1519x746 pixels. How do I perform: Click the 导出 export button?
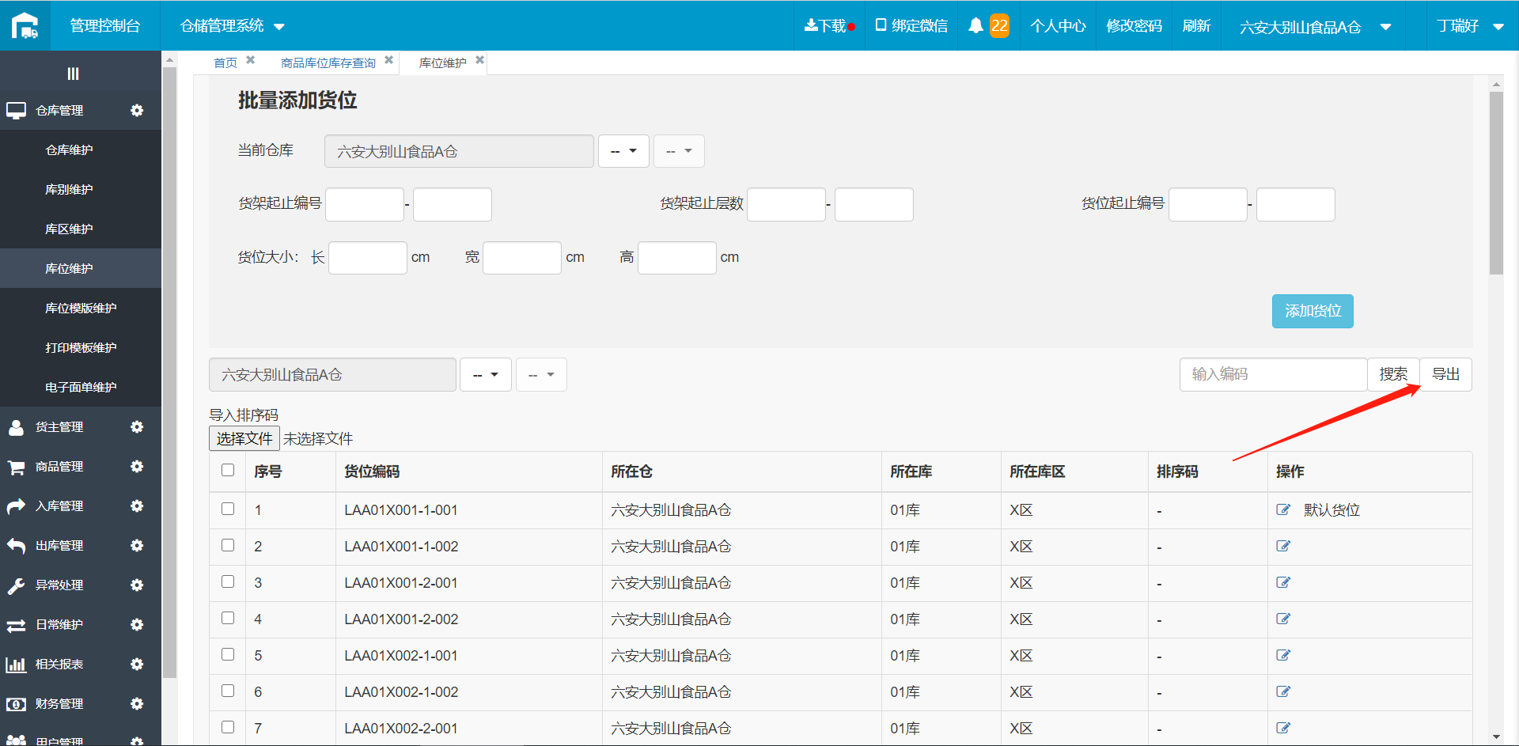tap(1445, 374)
